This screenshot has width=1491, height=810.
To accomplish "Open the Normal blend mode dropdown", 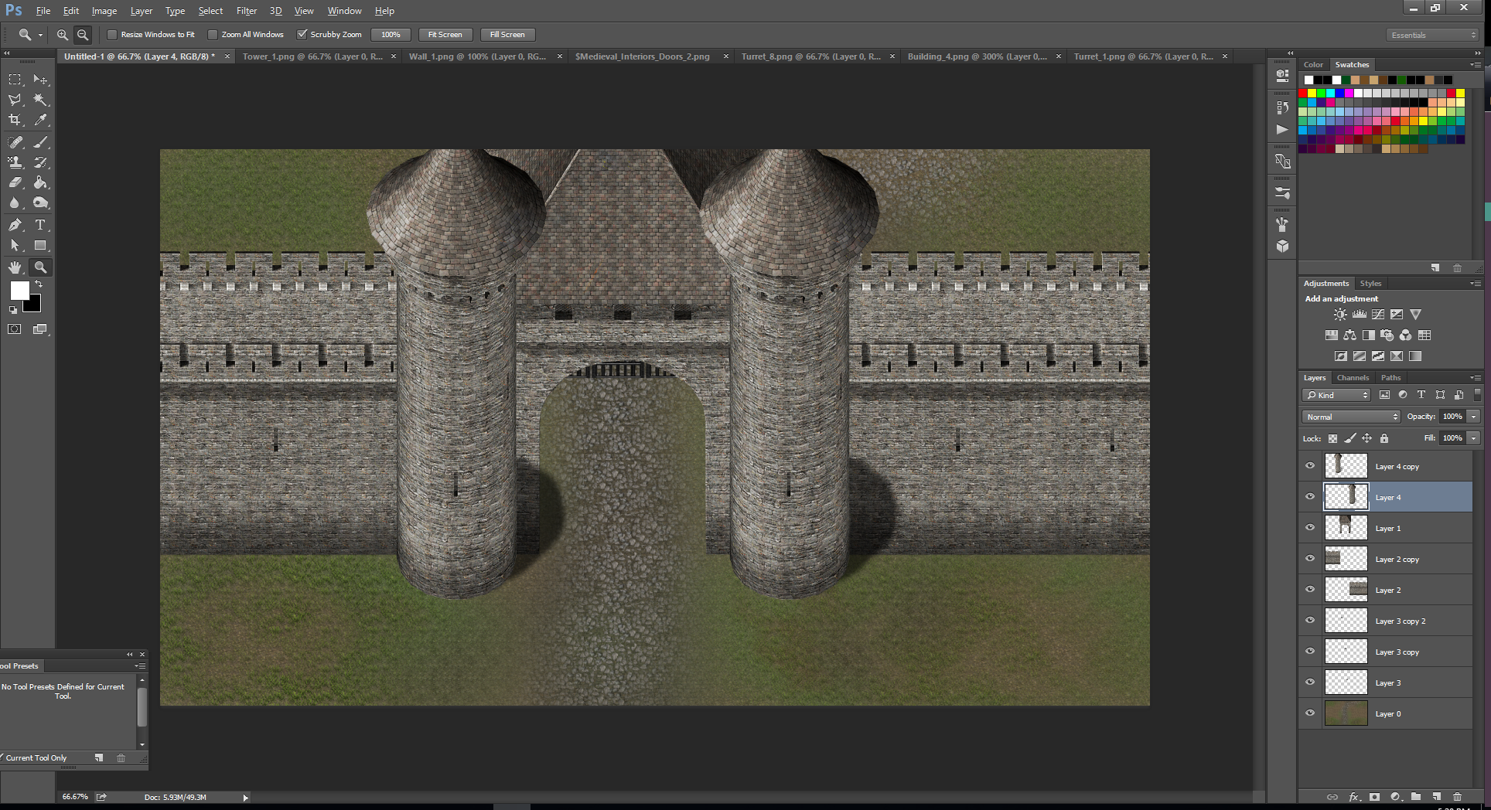I will pyautogui.click(x=1351, y=417).
